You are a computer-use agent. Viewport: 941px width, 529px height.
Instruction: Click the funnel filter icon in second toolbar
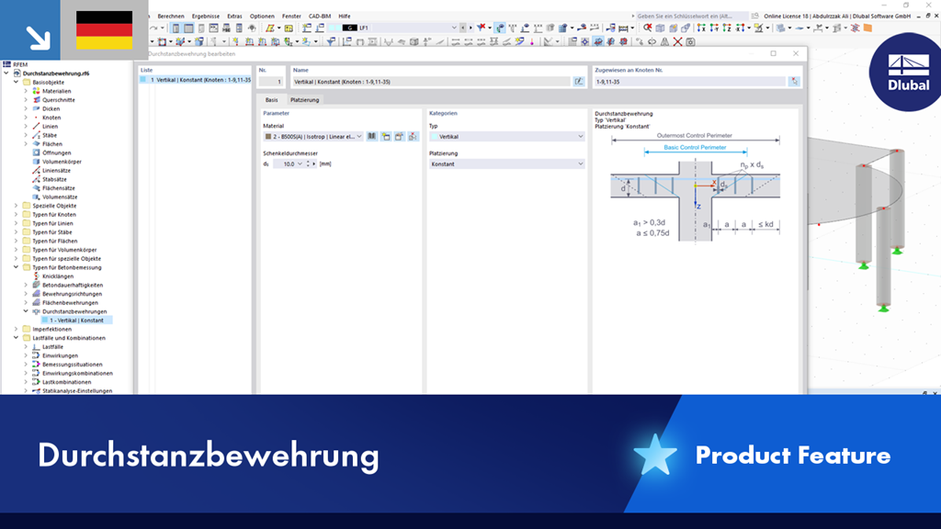pos(331,41)
